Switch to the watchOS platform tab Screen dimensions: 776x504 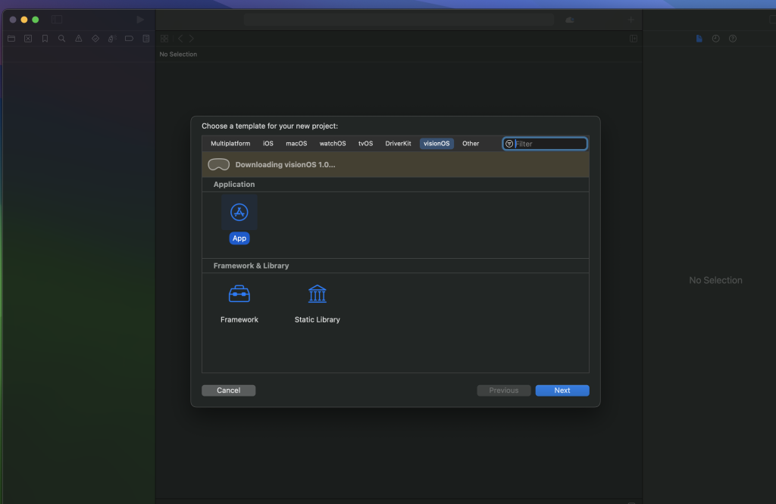pyautogui.click(x=333, y=143)
